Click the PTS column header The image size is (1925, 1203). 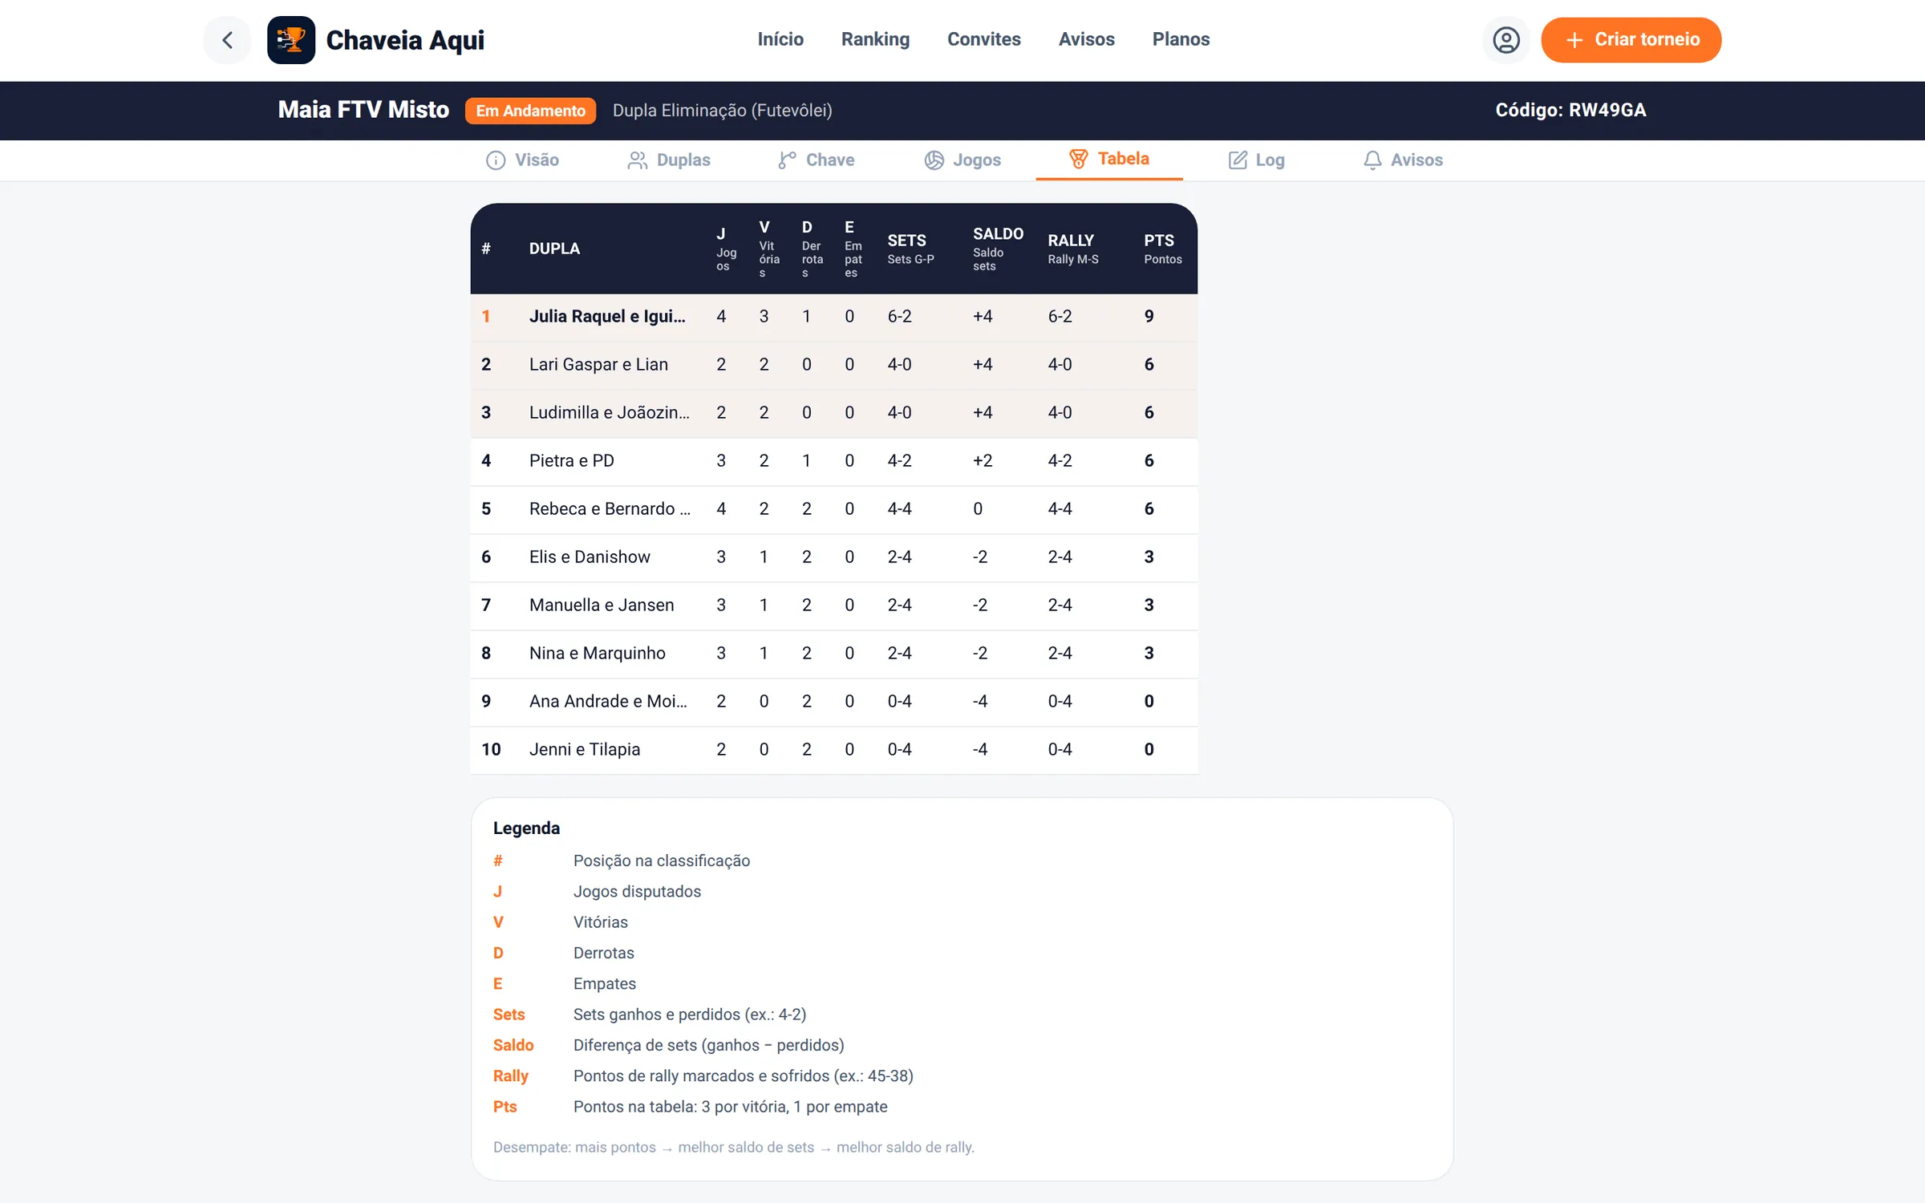[x=1162, y=249]
